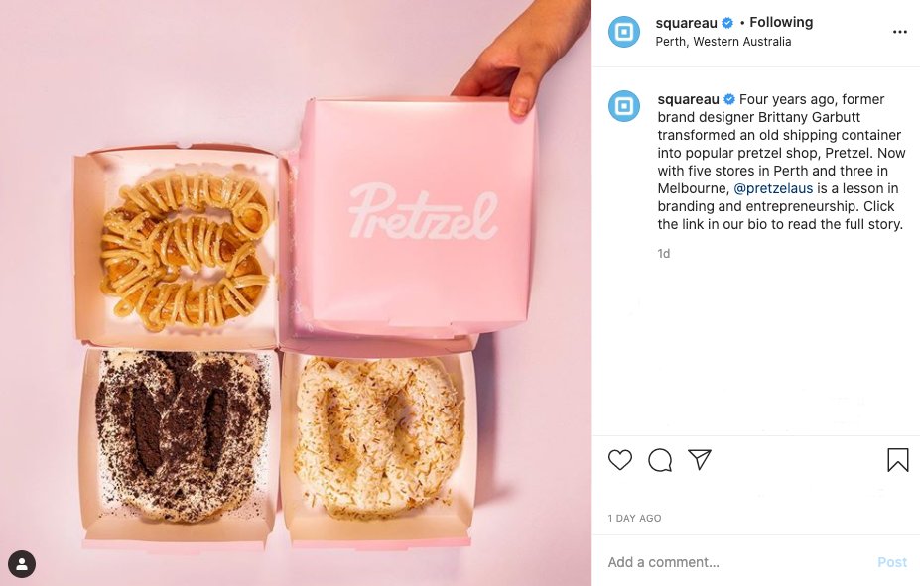Save post with bookmark icon
Viewport: 920px width, 586px height.
tap(898, 460)
